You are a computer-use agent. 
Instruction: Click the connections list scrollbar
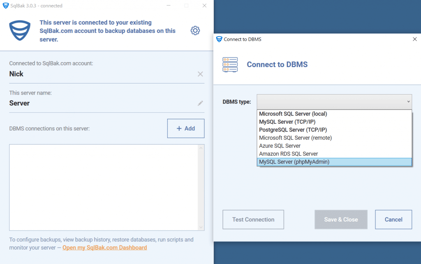[201, 187]
